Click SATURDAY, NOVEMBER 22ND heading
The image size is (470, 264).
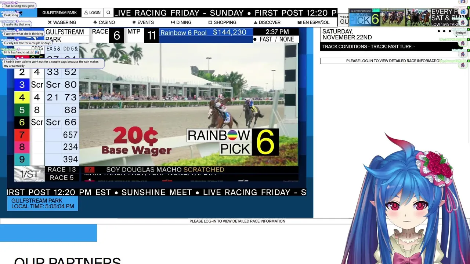click(x=347, y=34)
